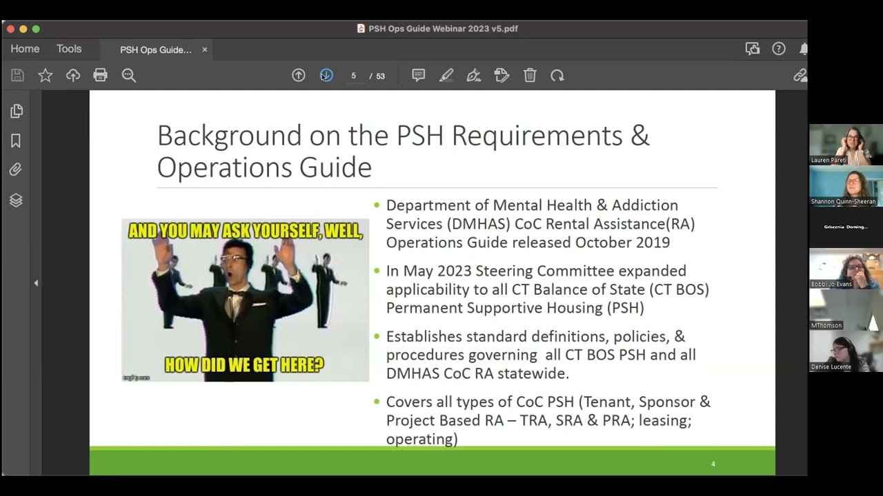Go to next page arrow

coord(326,75)
